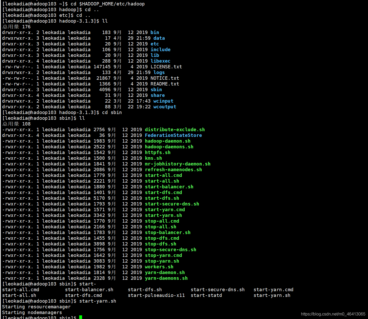This screenshot has height=319, width=368.
Task: Click the etc directory name in listing
Action: coord(155,44)
